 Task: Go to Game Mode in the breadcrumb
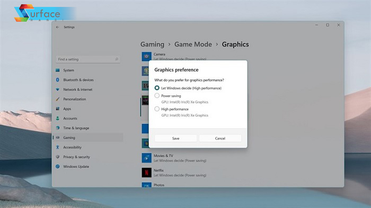193,44
